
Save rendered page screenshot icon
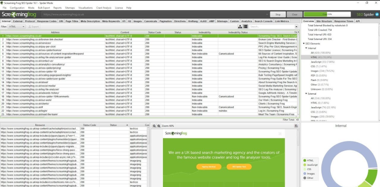point(296,126)
